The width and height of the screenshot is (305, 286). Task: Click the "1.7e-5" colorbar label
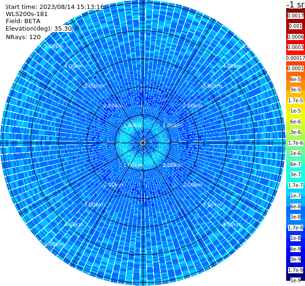tap(296, 100)
